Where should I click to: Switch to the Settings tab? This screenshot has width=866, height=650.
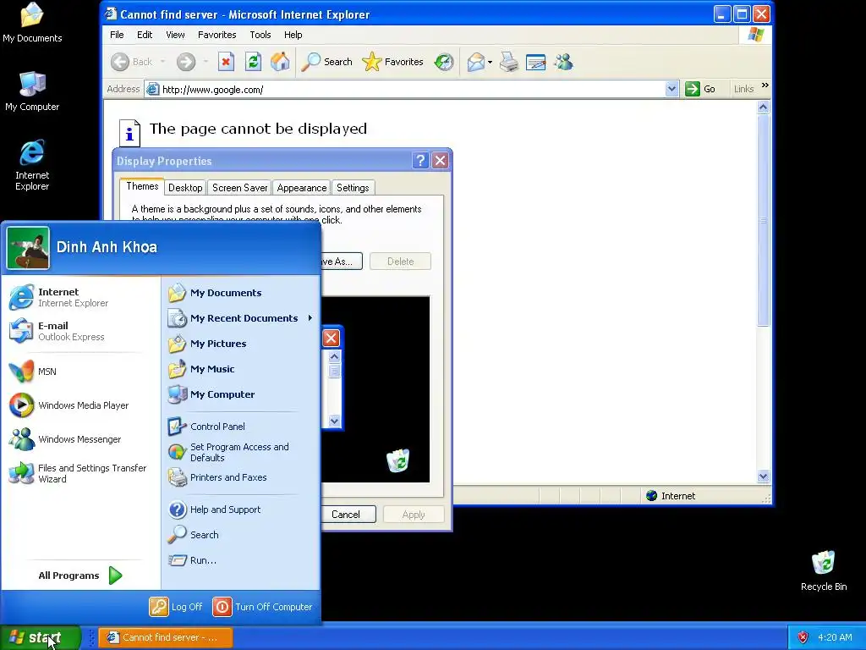tap(353, 188)
